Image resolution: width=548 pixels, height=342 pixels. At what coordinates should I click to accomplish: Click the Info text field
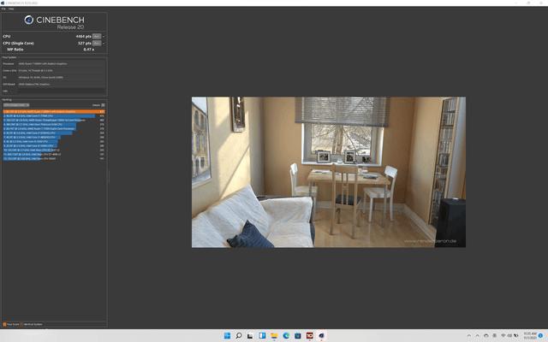click(60, 91)
